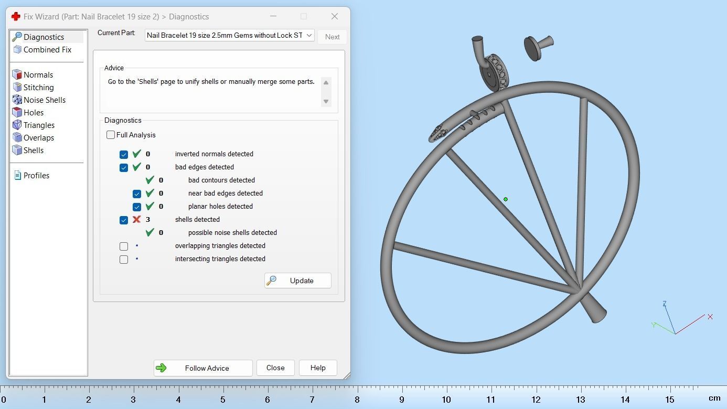Click the Overlaps page icon
The image size is (727, 409).
click(17, 137)
